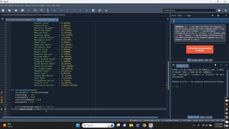Run the file with the green play button
Screen dimensions: 229x129
(29, 10)
